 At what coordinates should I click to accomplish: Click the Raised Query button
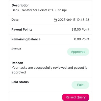tap(76, 97)
